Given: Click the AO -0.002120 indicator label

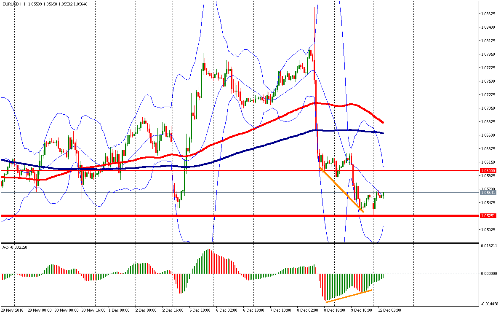Looking at the screenshot, I should point(15,247).
